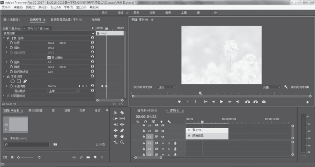Expand the 旋转 rotation property

pos(6,62)
